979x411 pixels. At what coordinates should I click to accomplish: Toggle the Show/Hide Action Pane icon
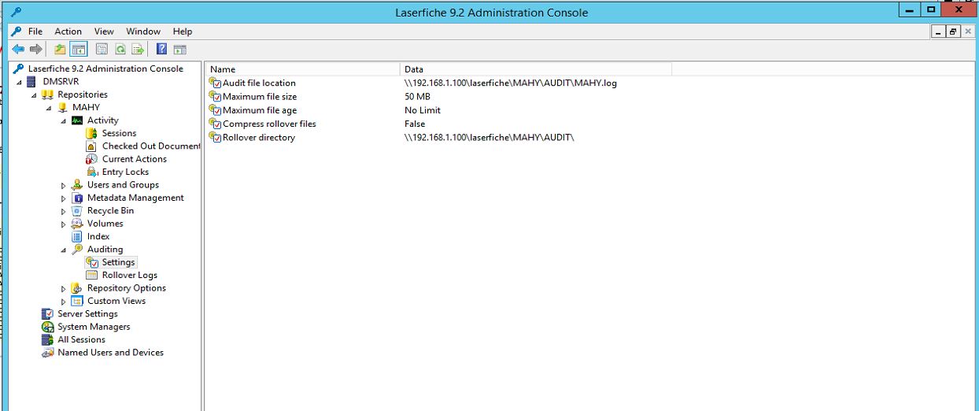point(180,49)
